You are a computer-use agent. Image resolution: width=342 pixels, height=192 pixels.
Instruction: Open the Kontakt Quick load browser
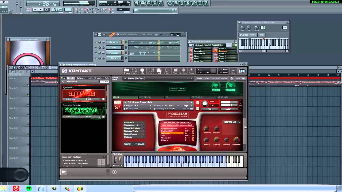pos(166,71)
